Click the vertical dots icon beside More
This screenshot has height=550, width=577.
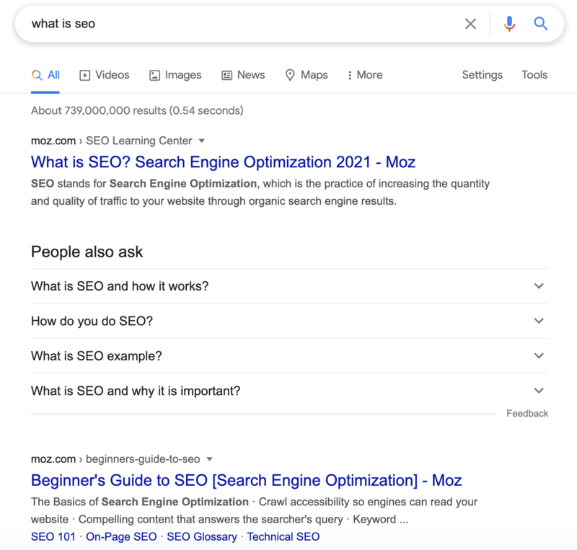[350, 74]
